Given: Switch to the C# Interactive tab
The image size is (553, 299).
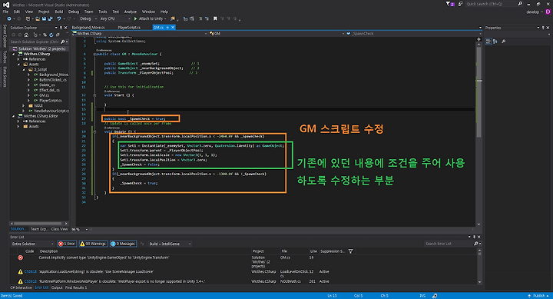Looking at the screenshot, I should [x=21, y=287].
